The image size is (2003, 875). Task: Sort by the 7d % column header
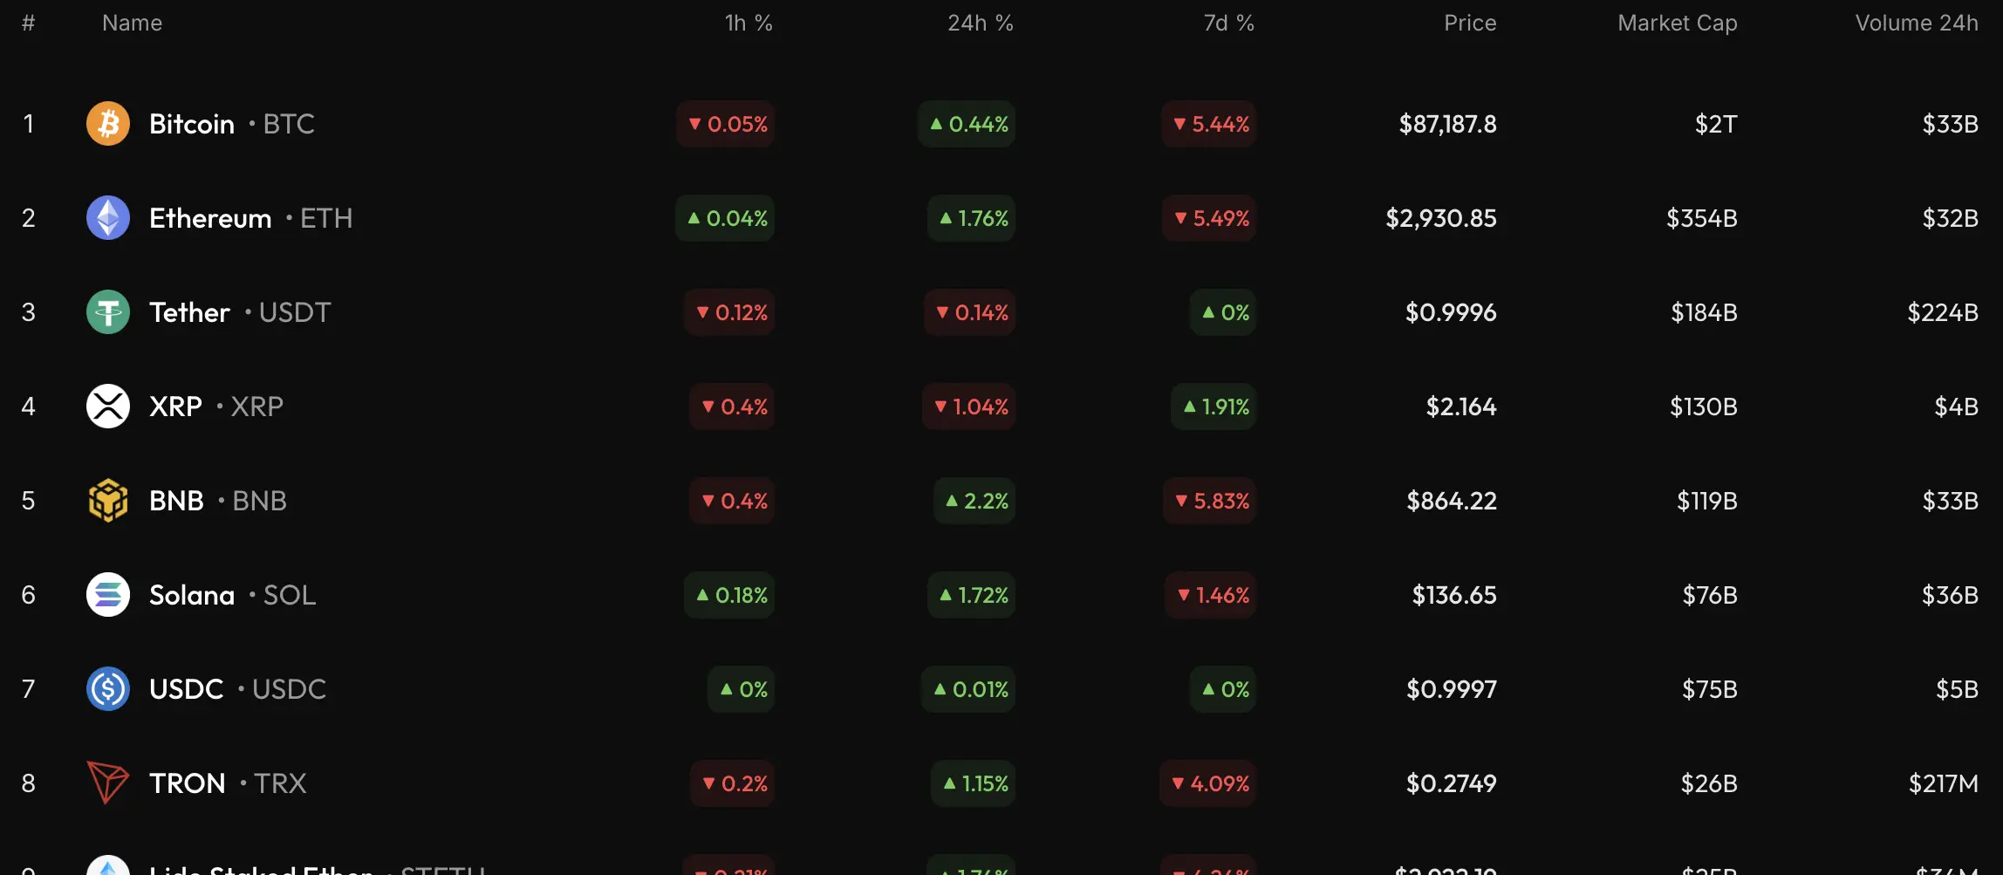click(x=1228, y=24)
